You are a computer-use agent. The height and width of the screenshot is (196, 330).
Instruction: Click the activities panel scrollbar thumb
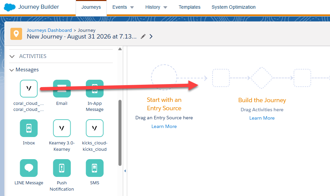pos(120,133)
